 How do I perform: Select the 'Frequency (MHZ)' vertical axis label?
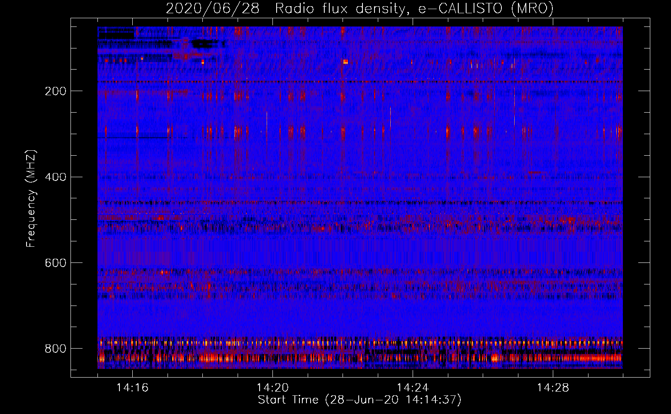pos(31,199)
